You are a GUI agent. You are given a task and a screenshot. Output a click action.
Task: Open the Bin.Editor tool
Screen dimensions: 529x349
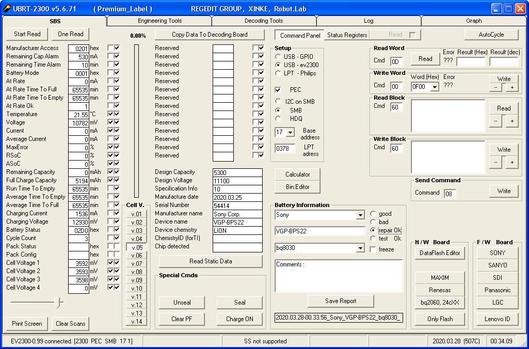point(297,187)
